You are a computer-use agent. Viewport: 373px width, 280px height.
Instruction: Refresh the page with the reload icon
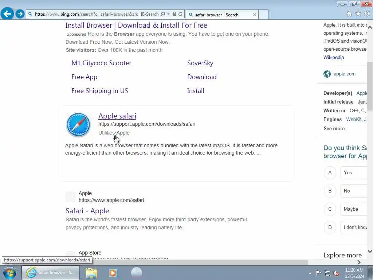click(181, 14)
